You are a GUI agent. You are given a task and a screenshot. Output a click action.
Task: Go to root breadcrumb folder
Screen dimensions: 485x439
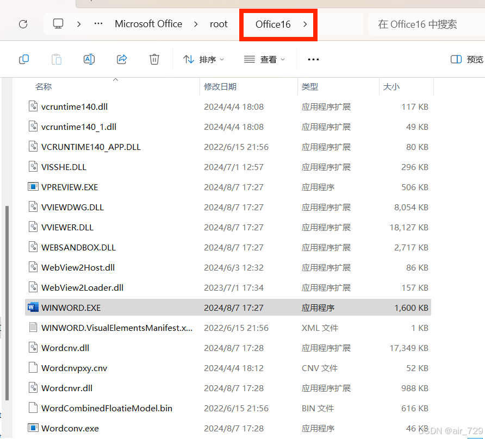[x=219, y=24]
